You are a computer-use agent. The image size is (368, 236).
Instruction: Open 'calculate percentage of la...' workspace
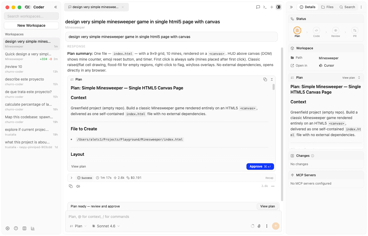(x=32, y=107)
